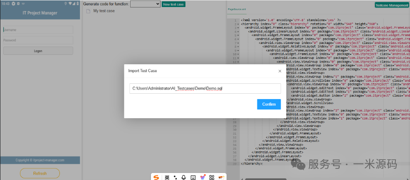Close the Import Test Case dialog
The height and width of the screenshot is (180, 410).
[280, 71]
